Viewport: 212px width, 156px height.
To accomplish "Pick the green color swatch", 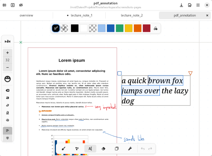I will tap(120, 28).
